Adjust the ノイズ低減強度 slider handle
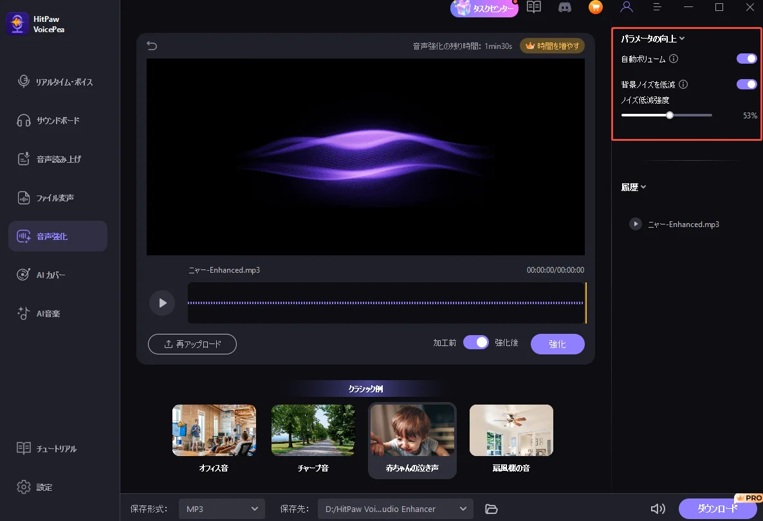Screen dimensions: 763x521 (670, 116)
